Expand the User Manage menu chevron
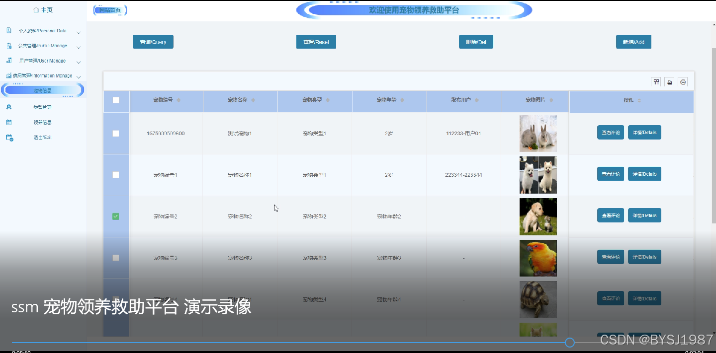The height and width of the screenshot is (353, 716). point(79,62)
